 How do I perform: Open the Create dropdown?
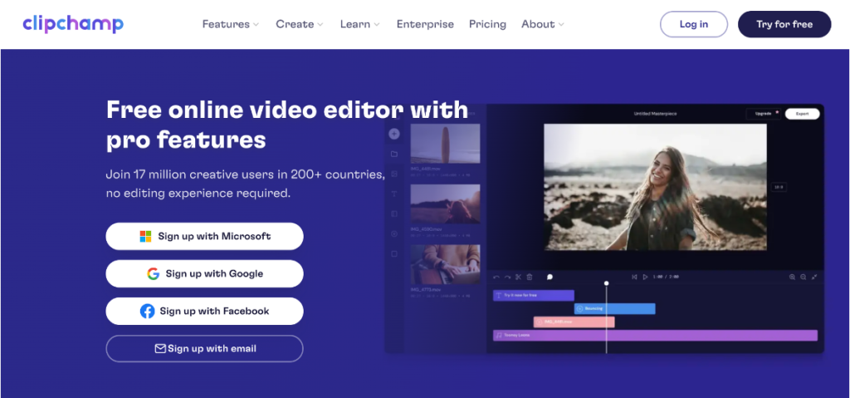(299, 24)
